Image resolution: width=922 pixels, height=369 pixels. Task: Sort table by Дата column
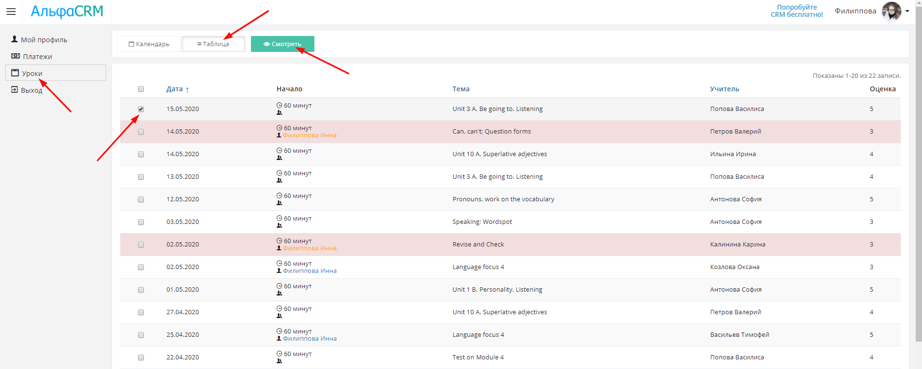coord(174,89)
